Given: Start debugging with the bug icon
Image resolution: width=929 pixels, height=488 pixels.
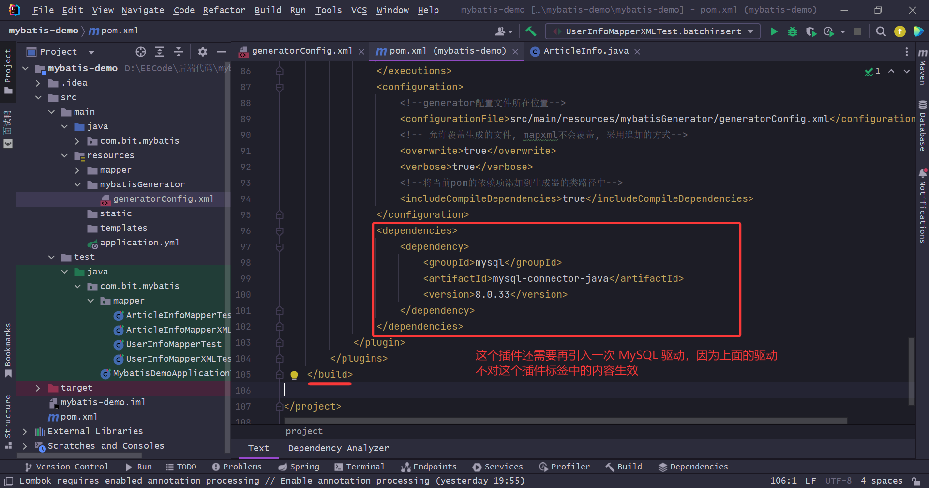Looking at the screenshot, I should [793, 31].
